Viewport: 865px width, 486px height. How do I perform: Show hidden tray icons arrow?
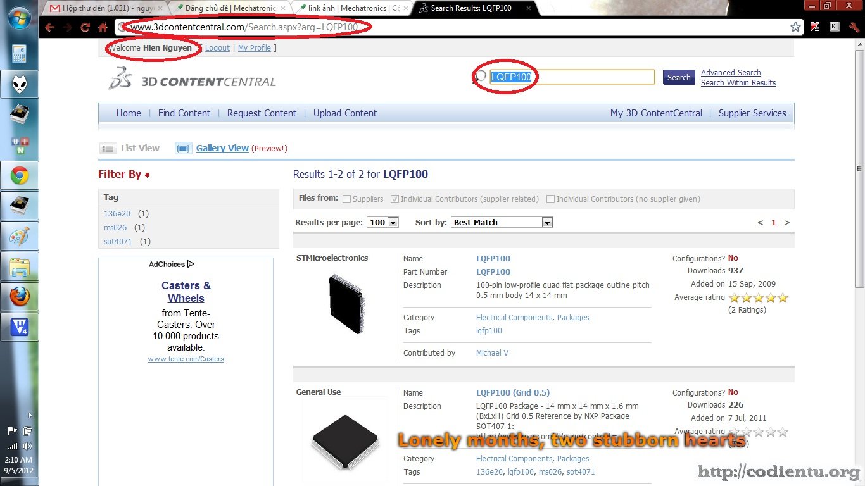point(30,416)
